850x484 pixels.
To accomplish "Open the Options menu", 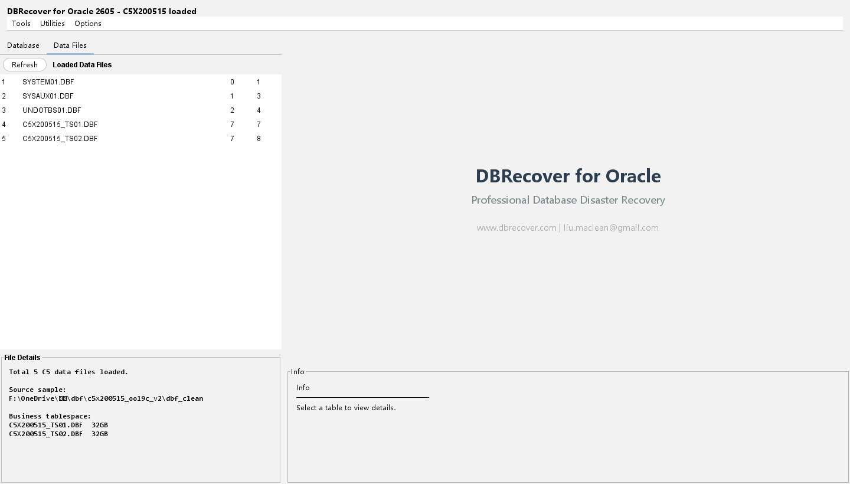I will pyautogui.click(x=88, y=24).
